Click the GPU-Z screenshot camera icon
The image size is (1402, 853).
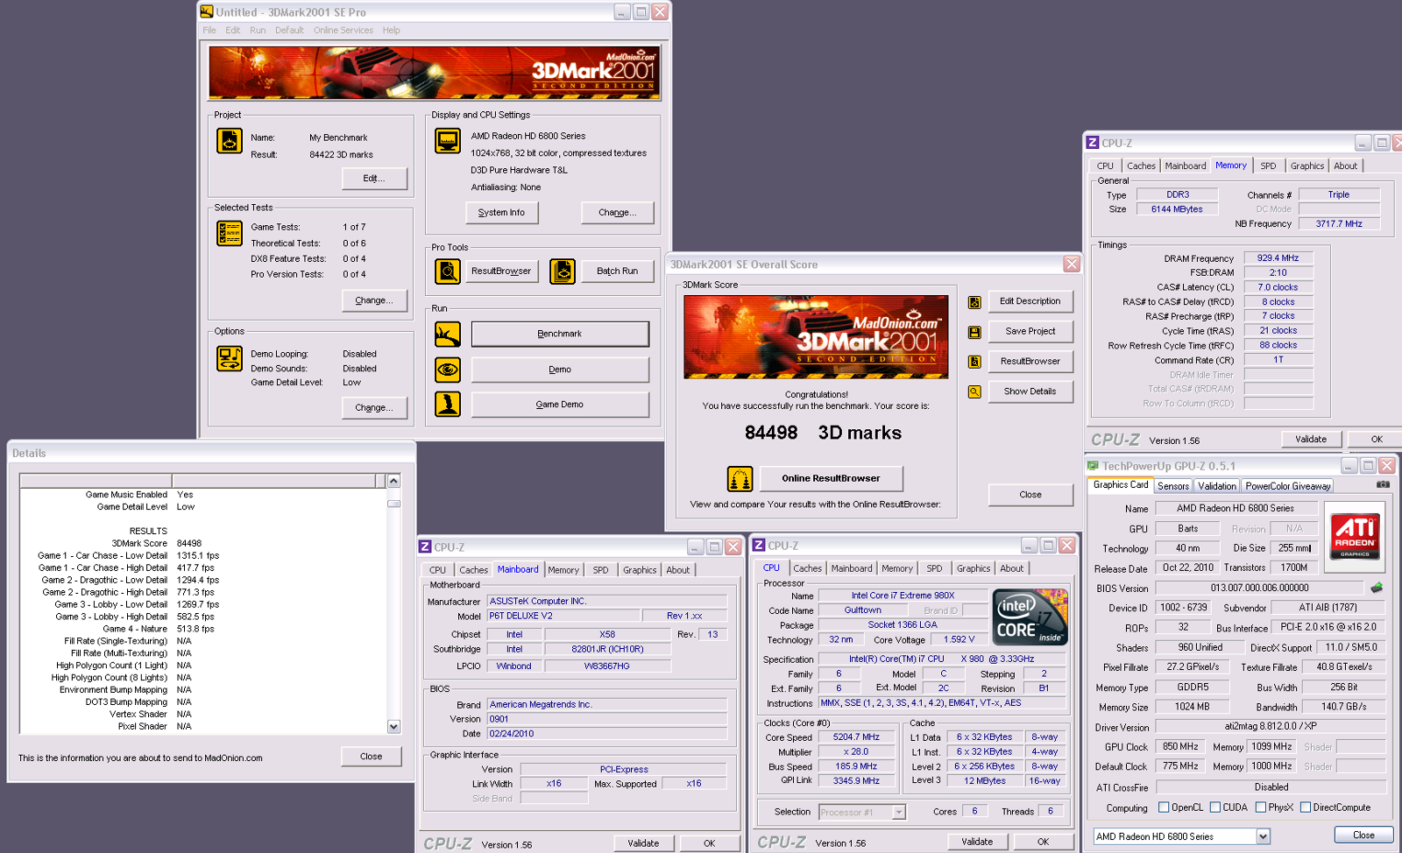tap(1383, 484)
